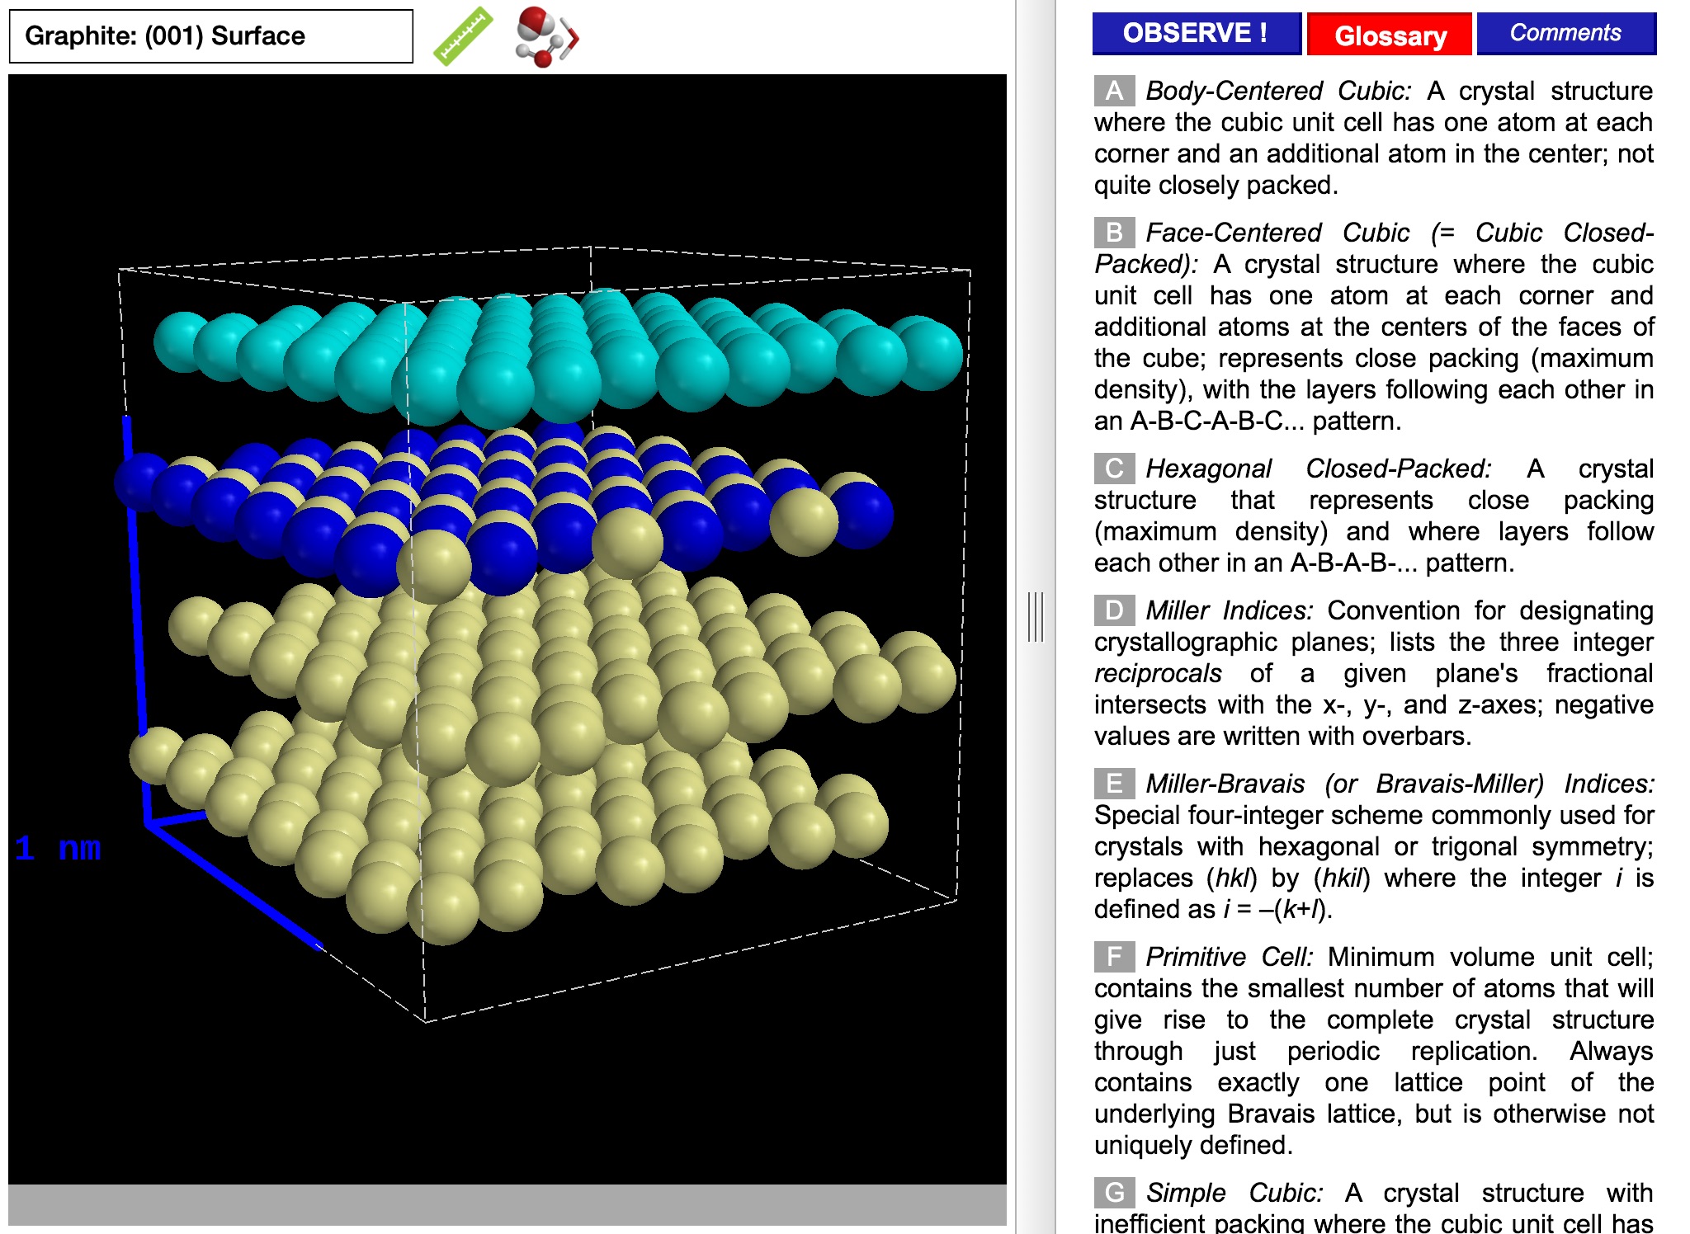Click the 'Primitive Cell:' term text
This screenshot has width=1690, height=1234.
click(x=1229, y=957)
